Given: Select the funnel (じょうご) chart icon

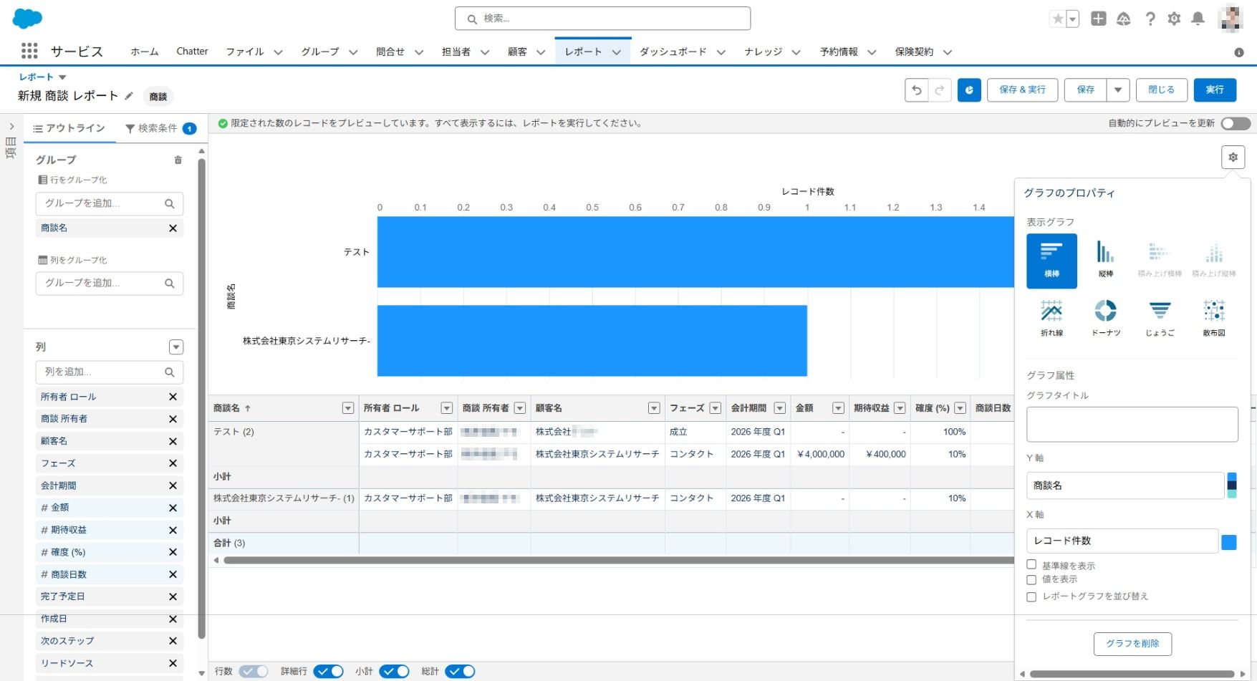Looking at the screenshot, I should pos(1159,311).
